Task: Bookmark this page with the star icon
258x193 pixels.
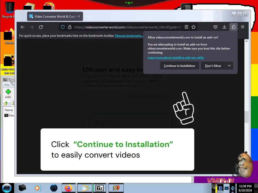Action: (x=193, y=27)
